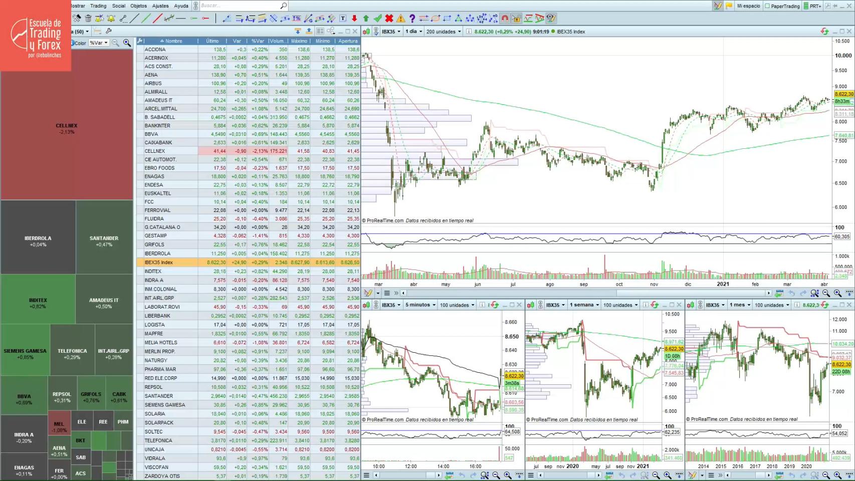Sort list by Nombre column header
The height and width of the screenshot is (481, 855).
(x=171, y=41)
